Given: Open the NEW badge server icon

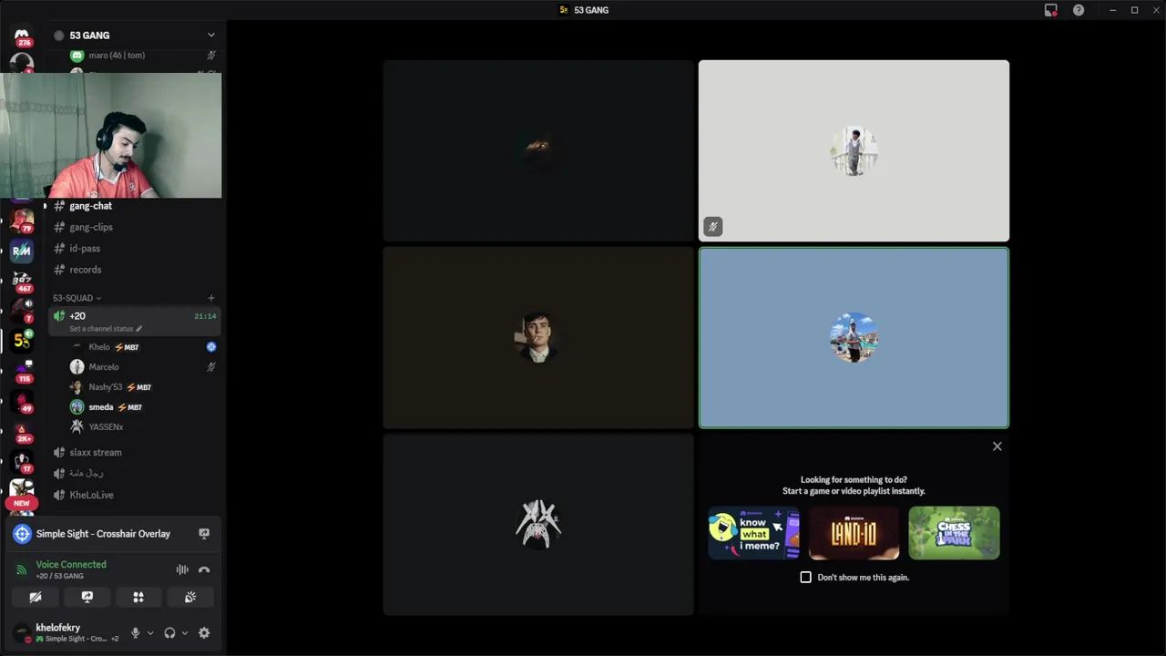Looking at the screenshot, I should tap(22, 492).
